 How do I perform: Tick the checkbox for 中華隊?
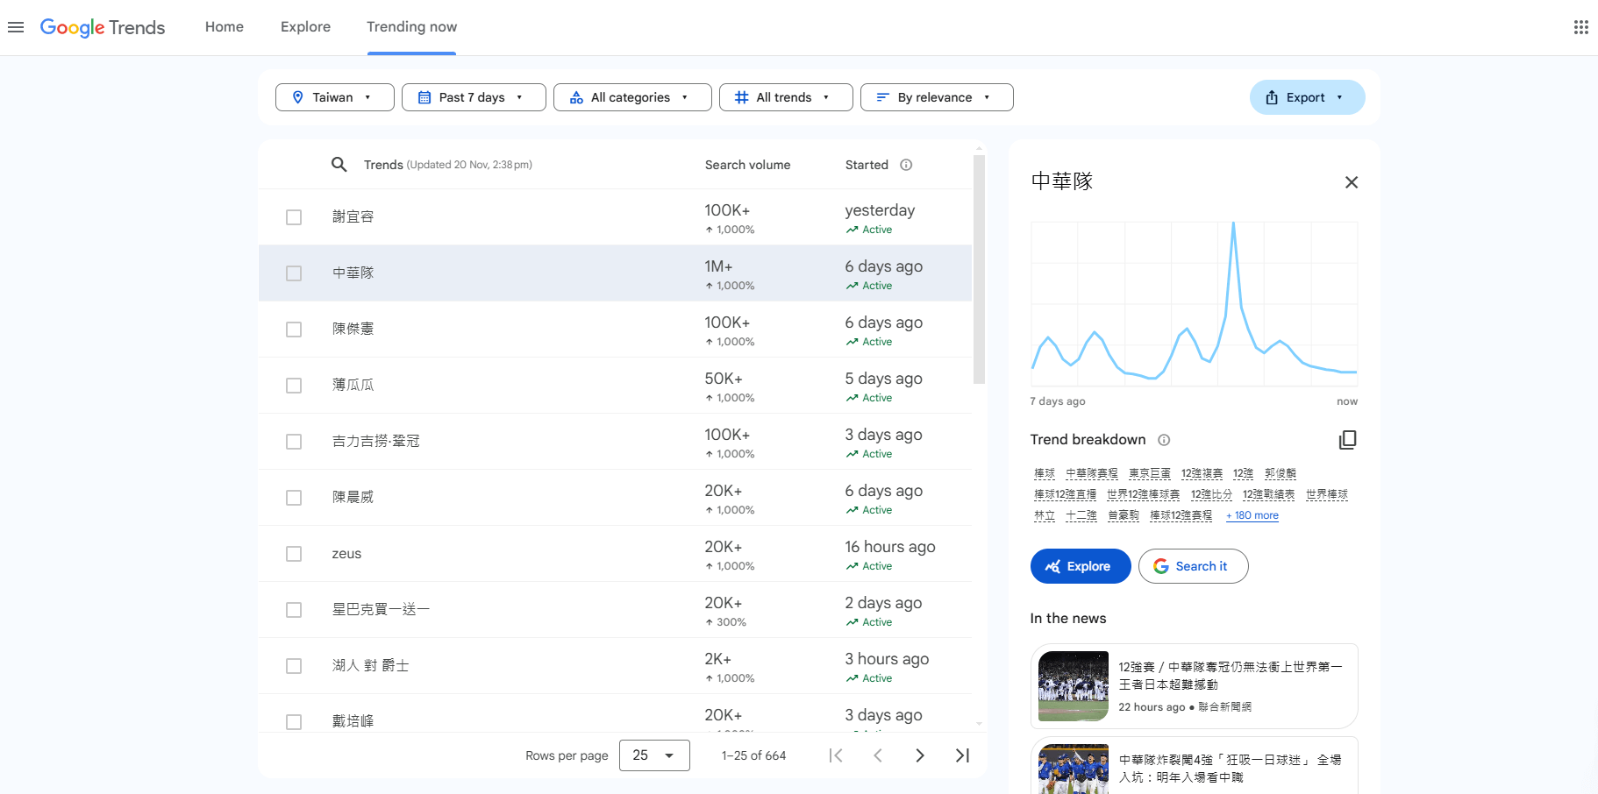tap(294, 273)
